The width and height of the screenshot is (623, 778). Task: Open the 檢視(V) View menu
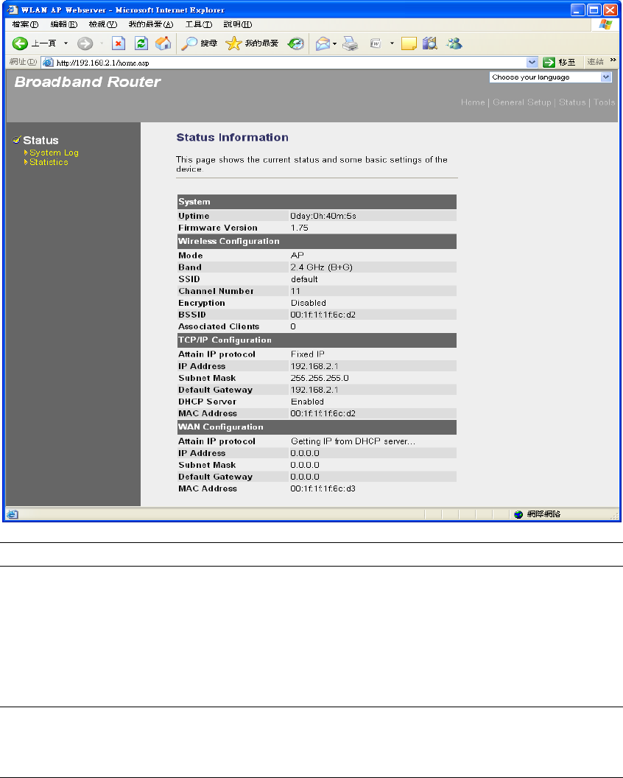pos(102,24)
